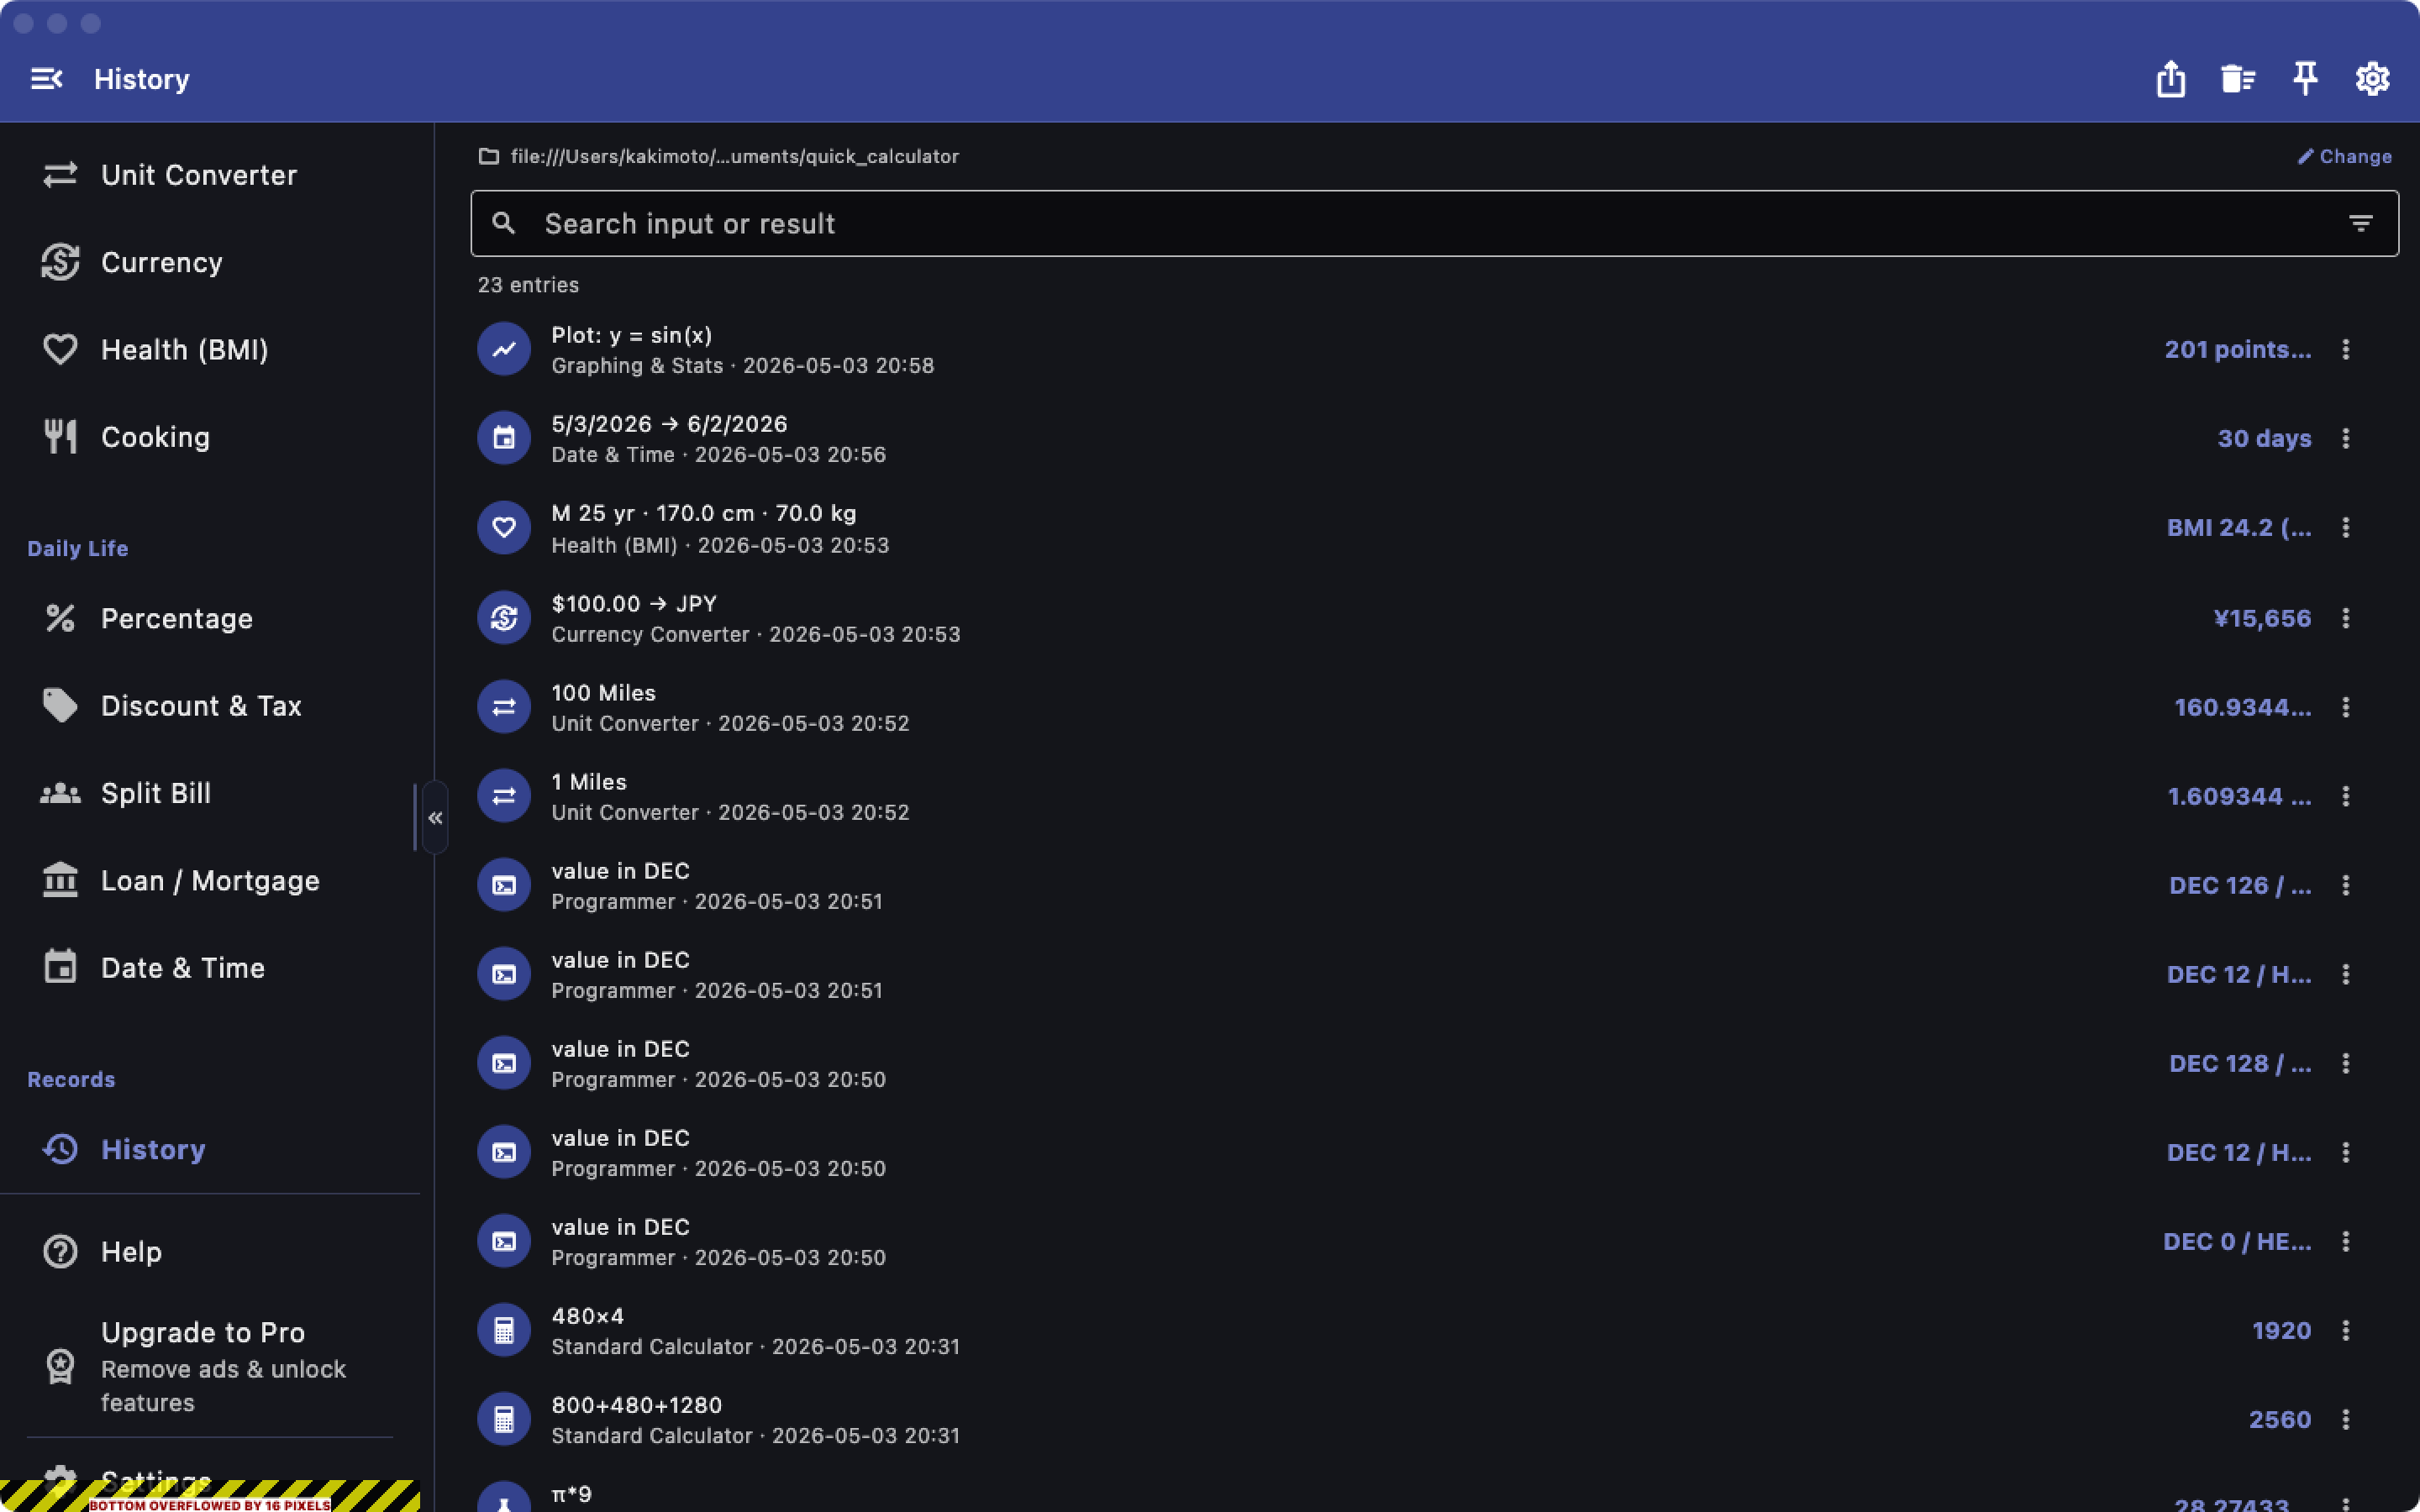Open the more menu for the DEC 128 entry
2420x1512 pixels.
click(2345, 1063)
